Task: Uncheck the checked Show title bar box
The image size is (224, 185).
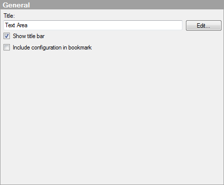Action: [6, 36]
